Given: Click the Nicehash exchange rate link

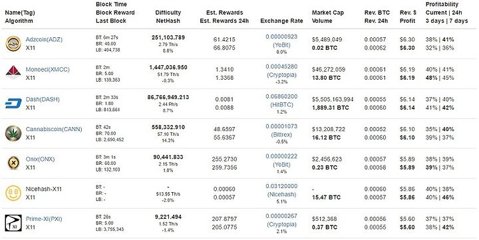Looking at the screenshot, I should [281, 195].
